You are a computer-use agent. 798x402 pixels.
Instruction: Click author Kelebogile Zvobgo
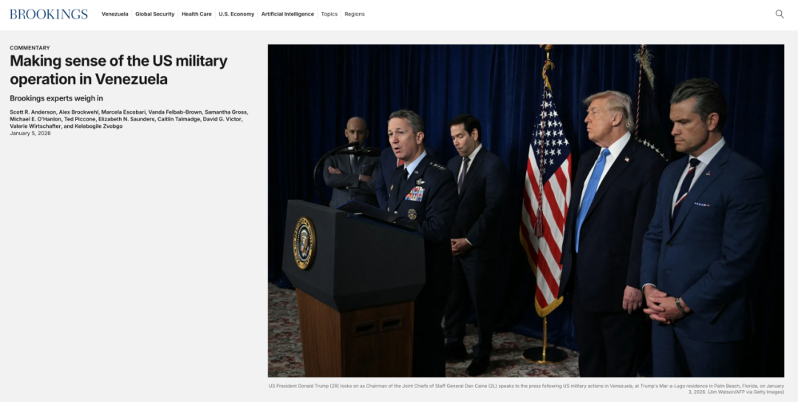(99, 126)
